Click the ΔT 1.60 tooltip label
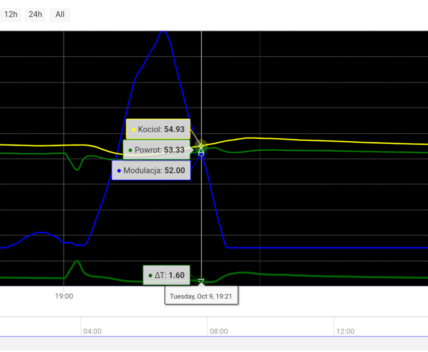This screenshot has height=352, width=428. 166,275
